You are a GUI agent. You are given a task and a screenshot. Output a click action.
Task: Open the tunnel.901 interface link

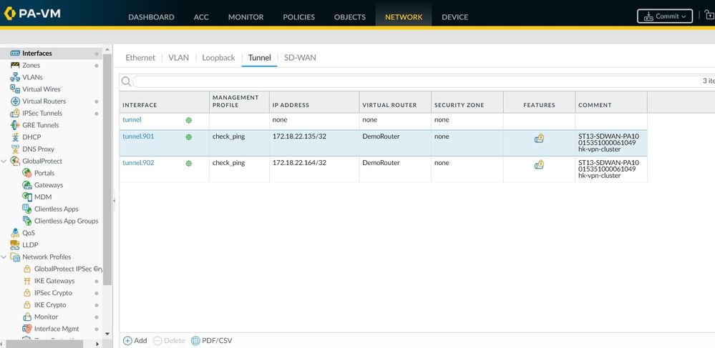138,136
